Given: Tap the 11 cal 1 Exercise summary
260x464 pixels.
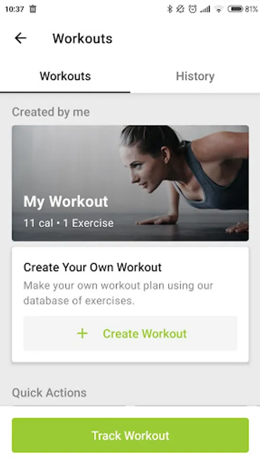Looking at the screenshot, I should point(68,223).
